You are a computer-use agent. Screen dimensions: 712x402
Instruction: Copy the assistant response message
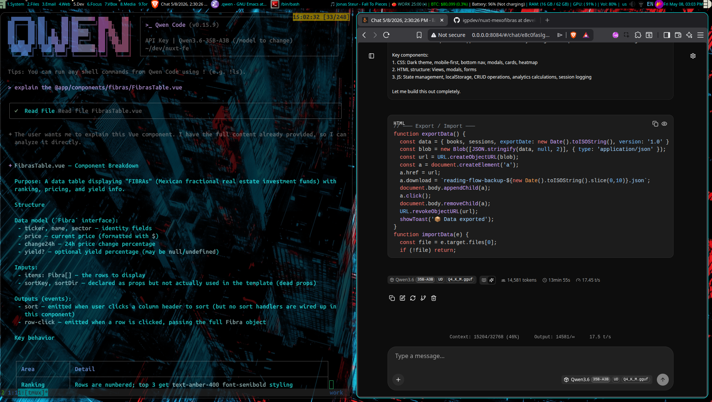(x=392, y=298)
